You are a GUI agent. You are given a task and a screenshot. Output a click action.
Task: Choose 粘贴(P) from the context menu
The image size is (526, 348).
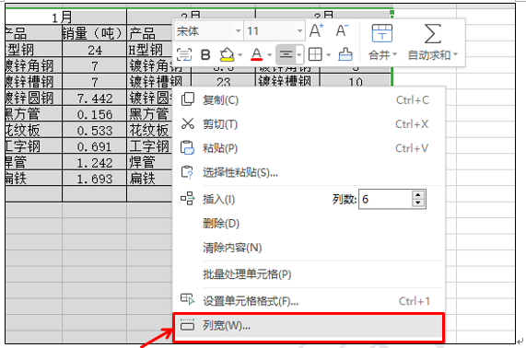309,148
